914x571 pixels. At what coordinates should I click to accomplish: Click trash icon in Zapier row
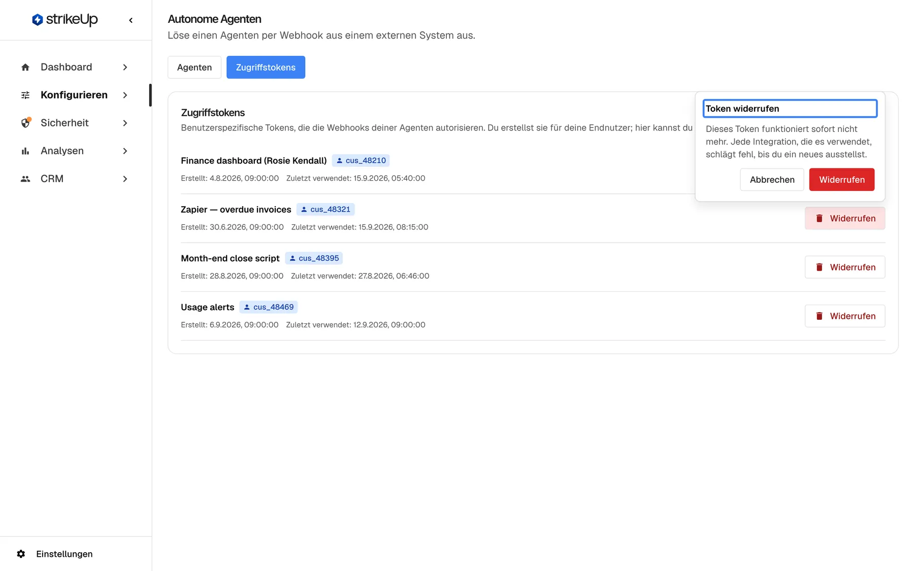pyautogui.click(x=819, y=218)
